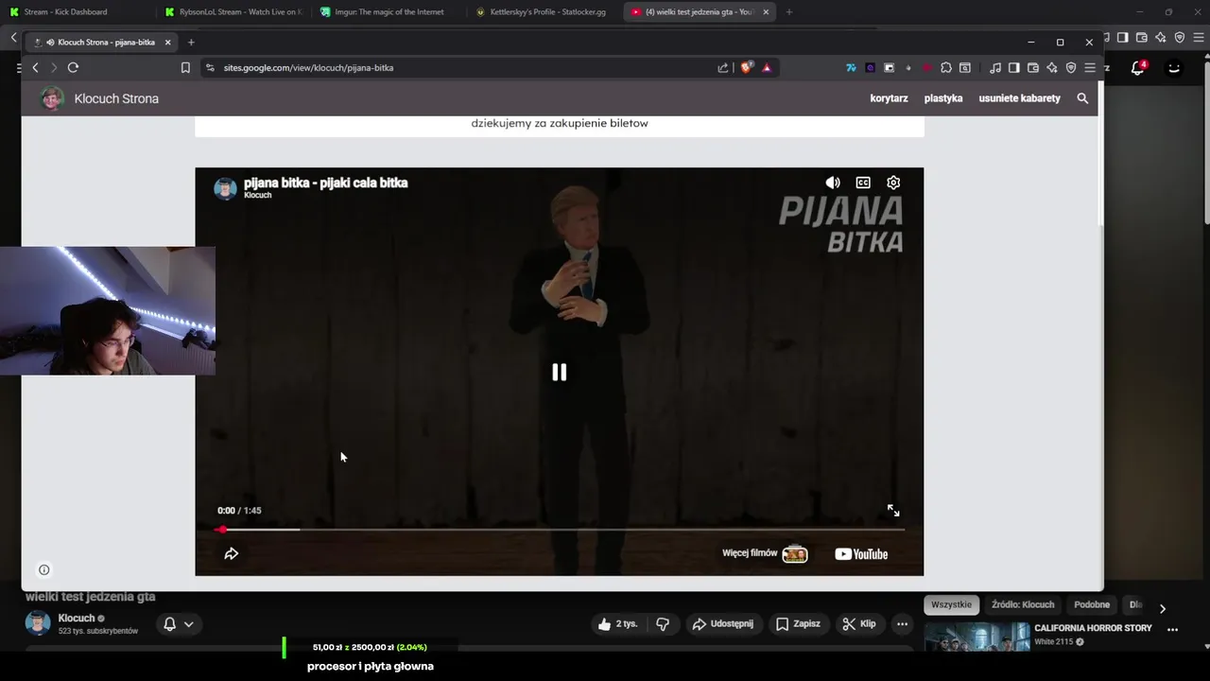The image size is (1210, 681).
Task: Open the browser extensions puzzle icon
Action: coord(946,67)
